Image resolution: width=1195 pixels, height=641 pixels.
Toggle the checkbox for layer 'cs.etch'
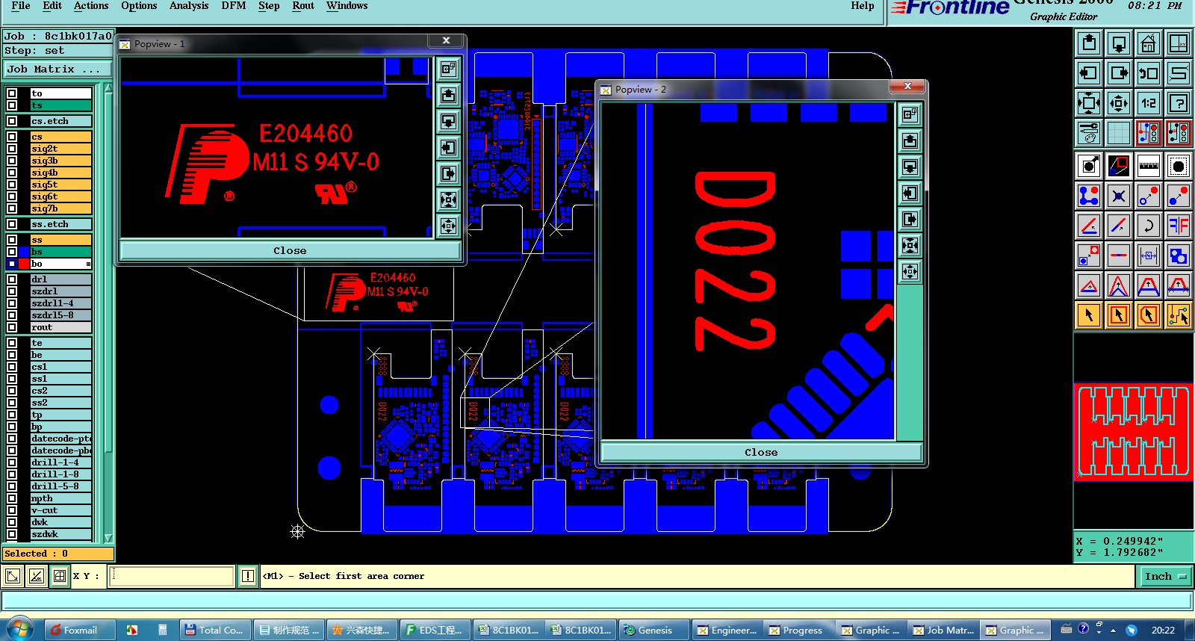(12, 121)
